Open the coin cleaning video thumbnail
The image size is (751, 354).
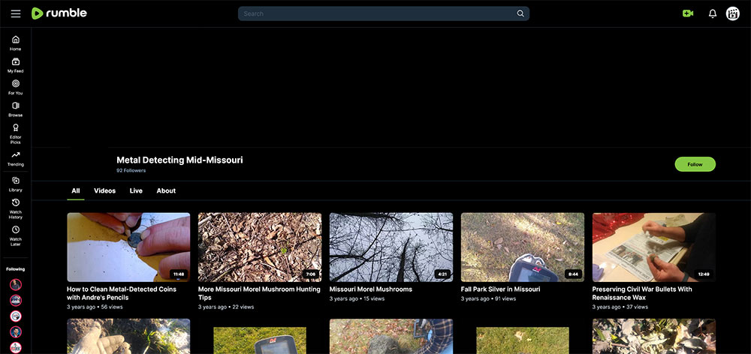tap(128, 247)
